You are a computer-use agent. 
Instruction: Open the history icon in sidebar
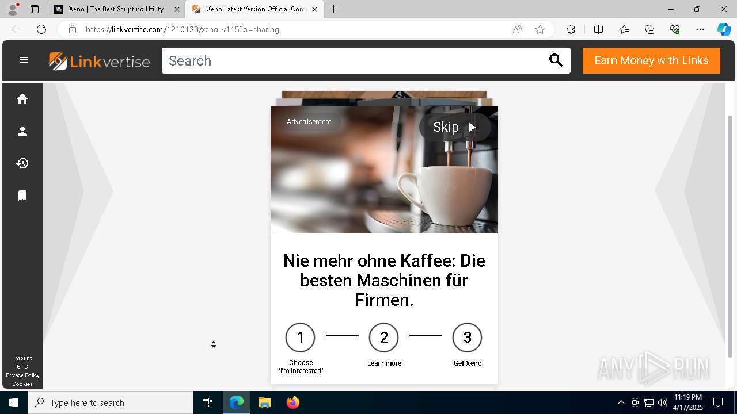click(x=22, y=163)
